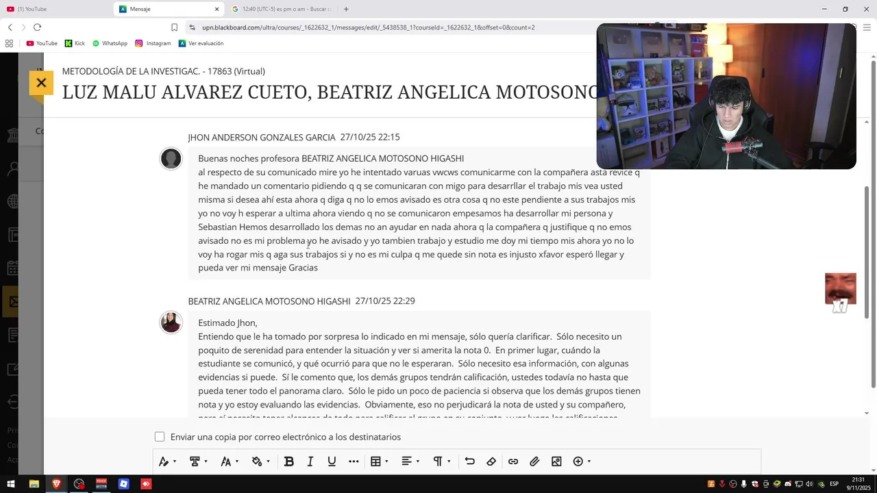
Task: Open the text style dropdown in the editor
Action: [x=167, y=462]
